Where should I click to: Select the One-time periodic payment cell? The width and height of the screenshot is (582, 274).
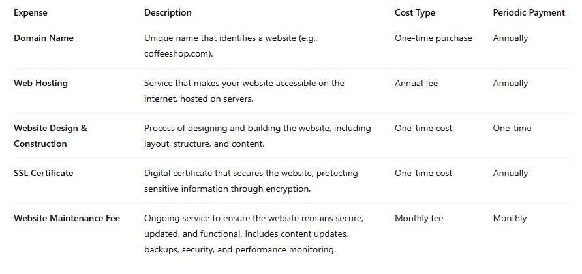[512, 128]
